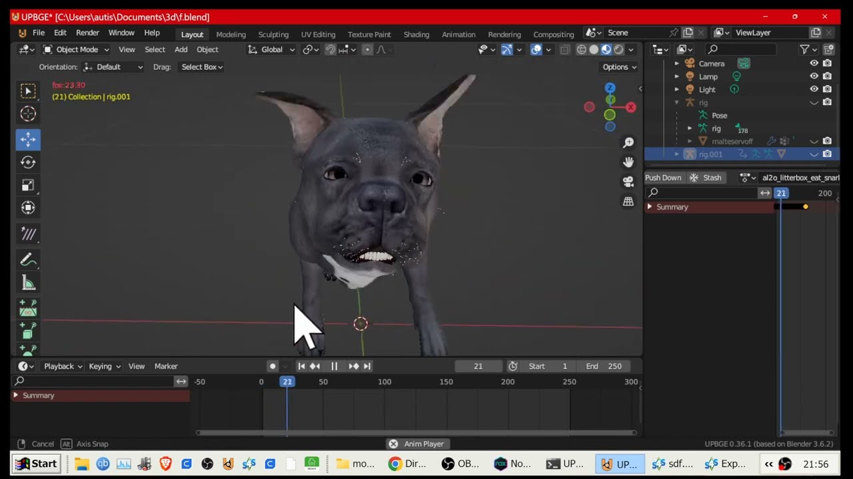Viewport: 853px width, 479px height.
Task: Click the pan view hand icon
Action: [628, 162]
